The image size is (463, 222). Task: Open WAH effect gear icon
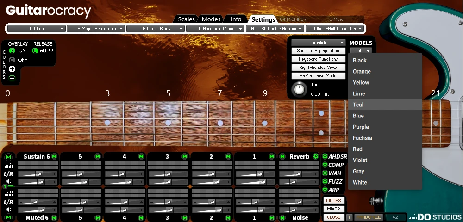coord(325,173)
